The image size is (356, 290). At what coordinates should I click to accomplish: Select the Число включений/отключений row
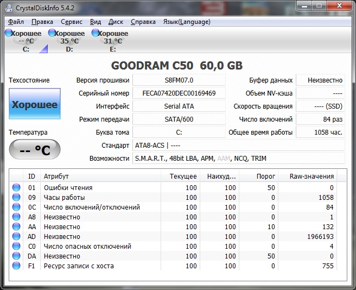(173, 207)
